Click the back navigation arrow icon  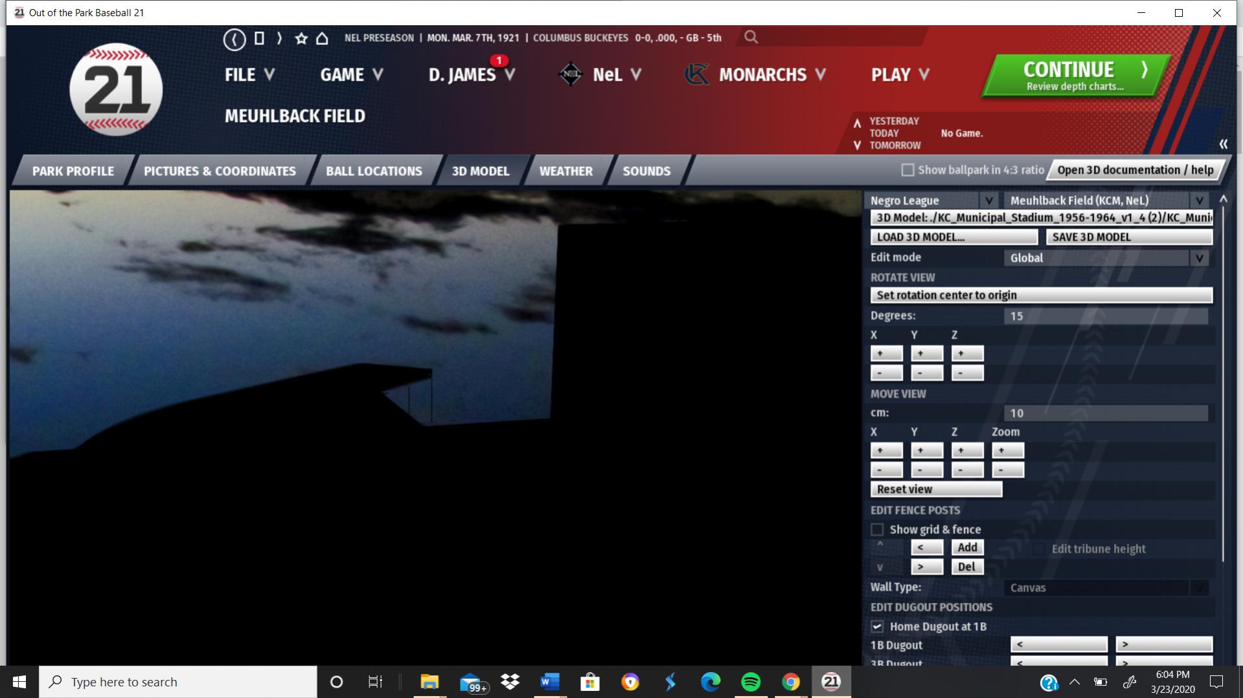point(234,39)
